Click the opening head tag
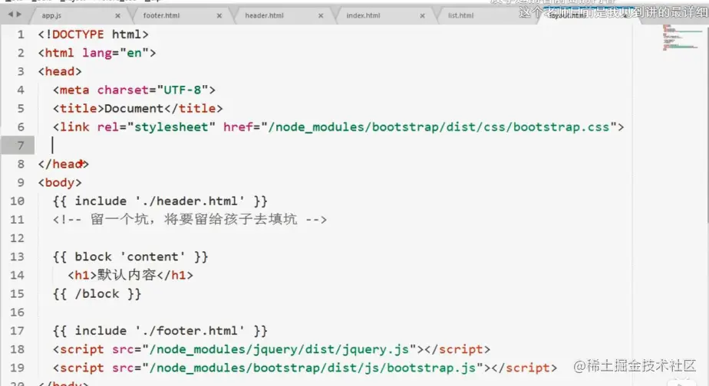Image resolution: width=709 pixels, height=386 pixels. pos(60,71)
